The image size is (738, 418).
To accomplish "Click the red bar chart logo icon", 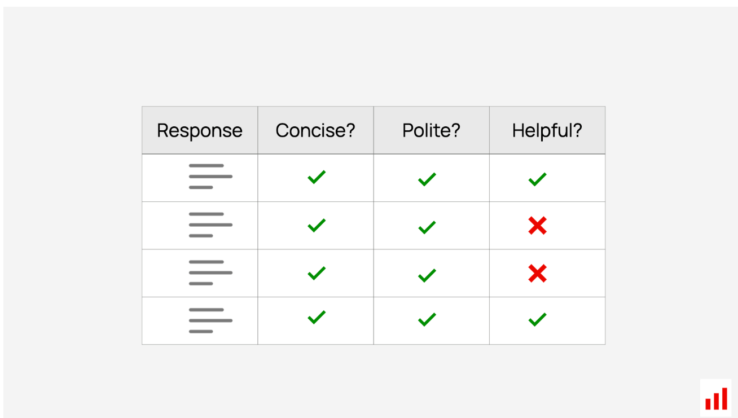I will 716,398.
